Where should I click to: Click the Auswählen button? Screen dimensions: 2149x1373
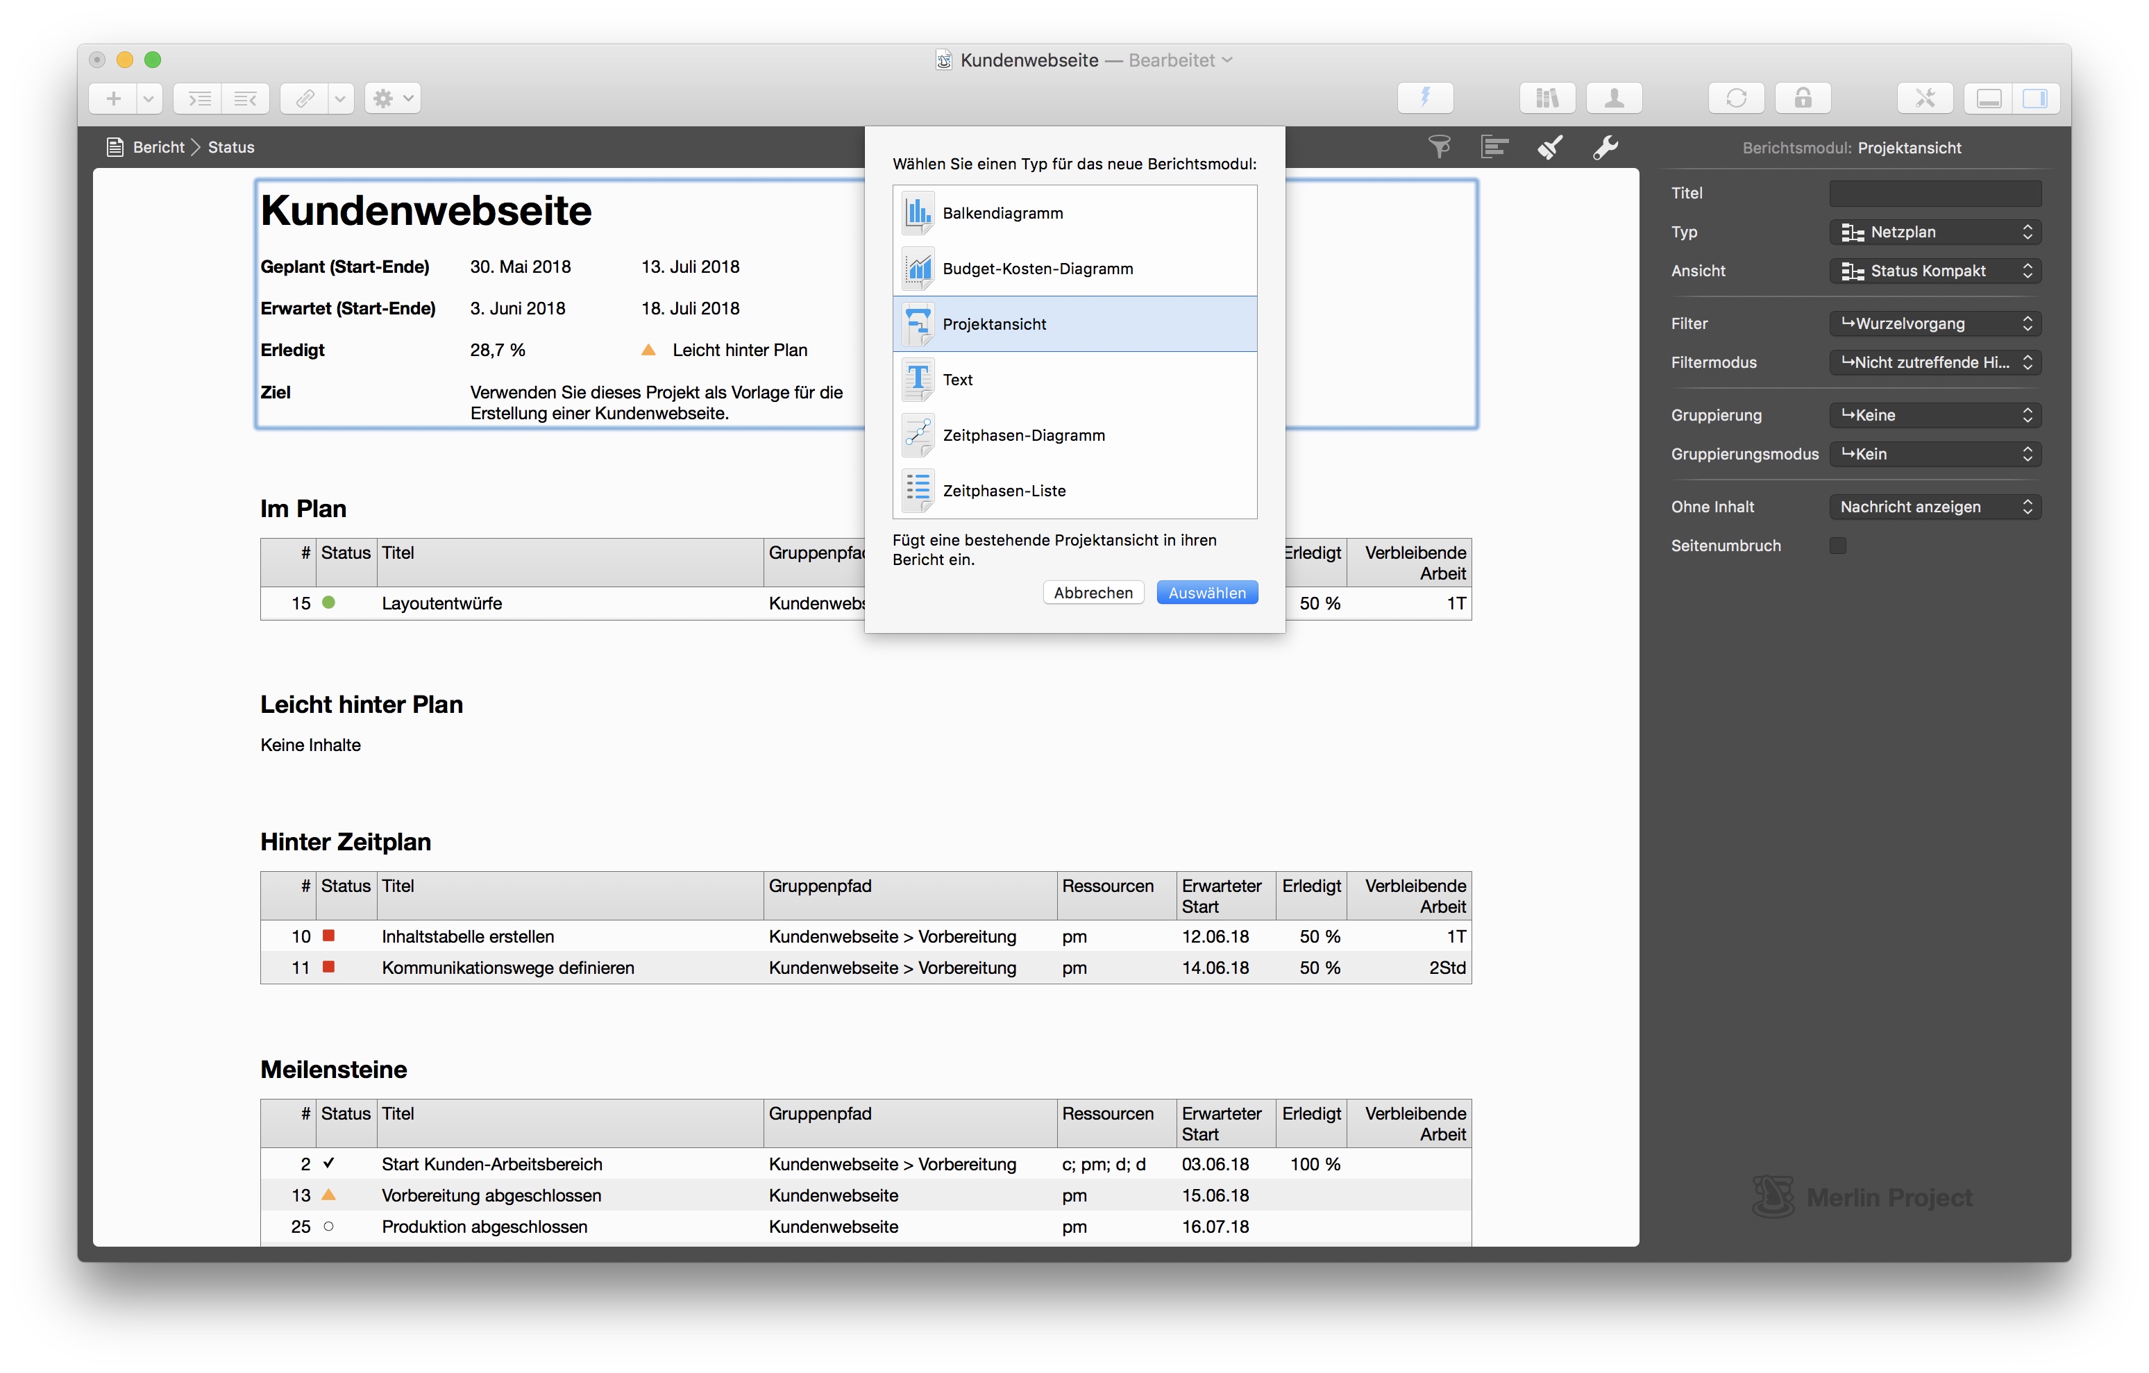point(1206,593)
